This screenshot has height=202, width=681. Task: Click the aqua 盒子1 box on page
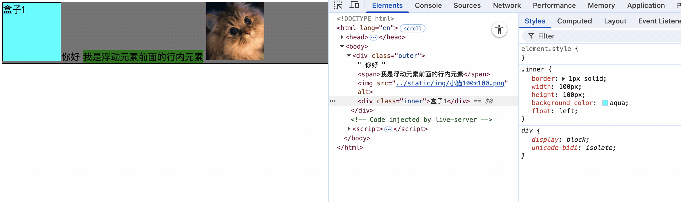(32, 32)
